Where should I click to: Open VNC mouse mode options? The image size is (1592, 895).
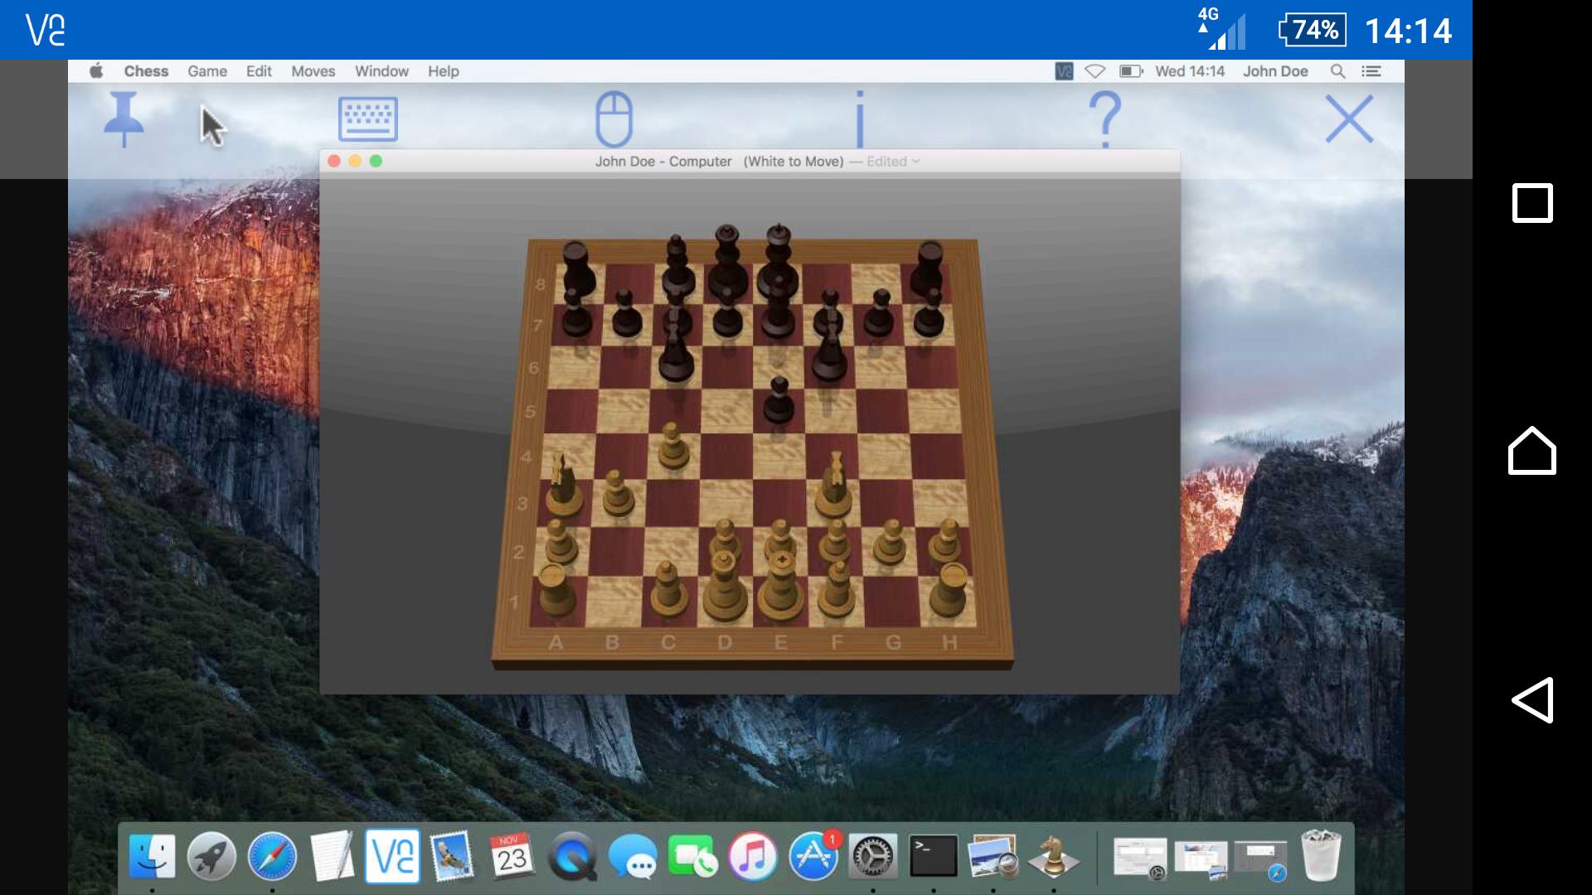click(614, 119)
